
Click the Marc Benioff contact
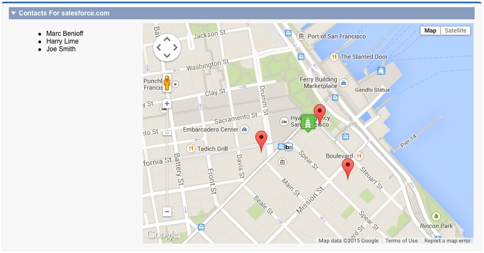pos(65,33)
